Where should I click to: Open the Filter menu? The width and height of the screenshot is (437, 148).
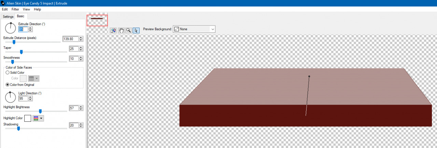[15, 9]
